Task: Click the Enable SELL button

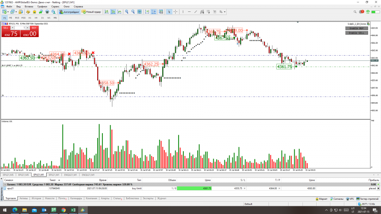Action: click(356, 33)
